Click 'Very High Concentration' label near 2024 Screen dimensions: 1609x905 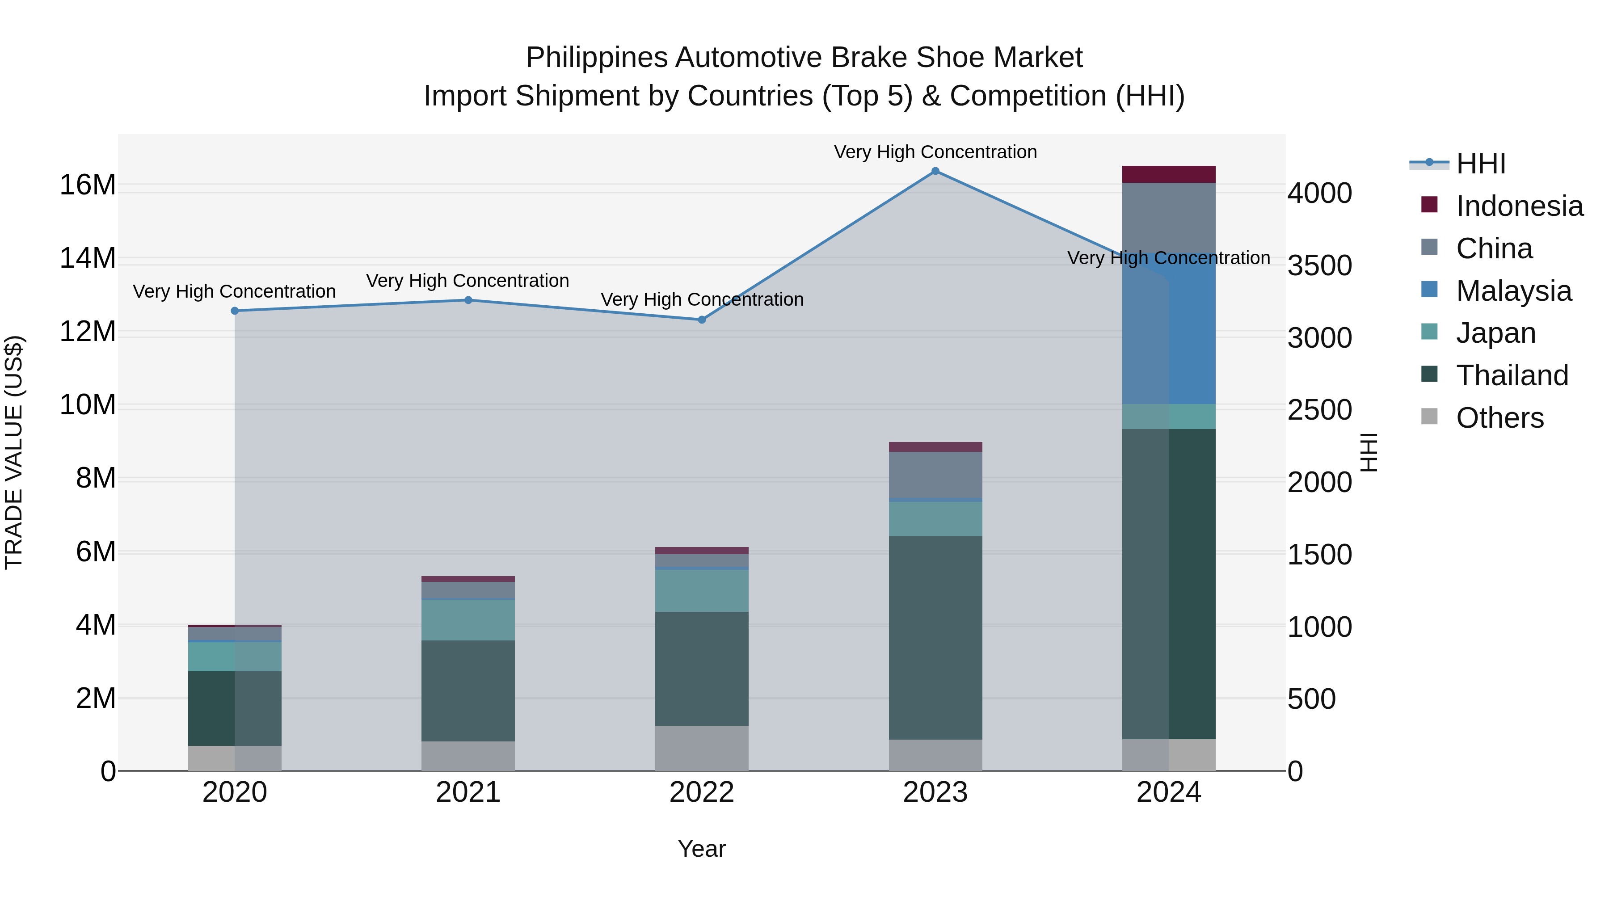pyautogui.click(x=1169, y=258)
